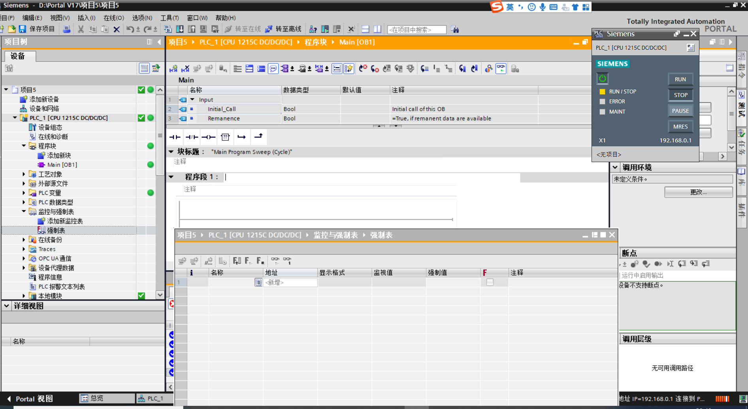Viewport: 748px width, 409px height.
Task: Click the cut scissors icon
Action: click(x=81, y=29)
